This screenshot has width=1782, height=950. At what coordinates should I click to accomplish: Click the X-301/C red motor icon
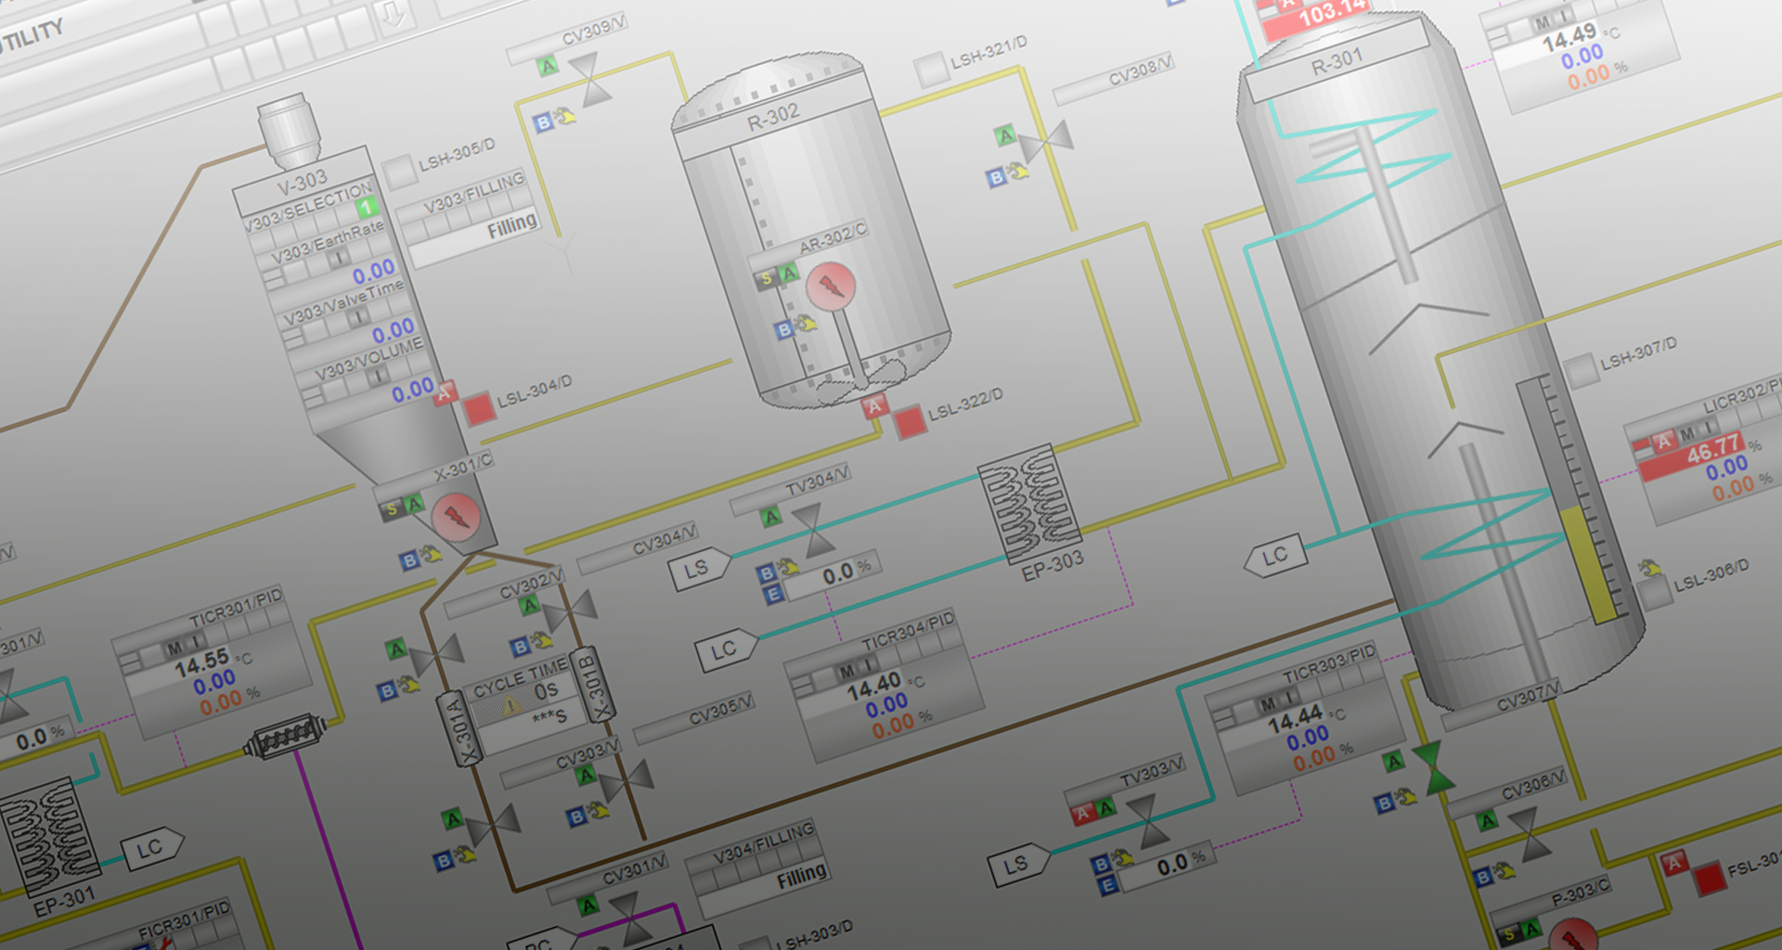click(456, 517)
